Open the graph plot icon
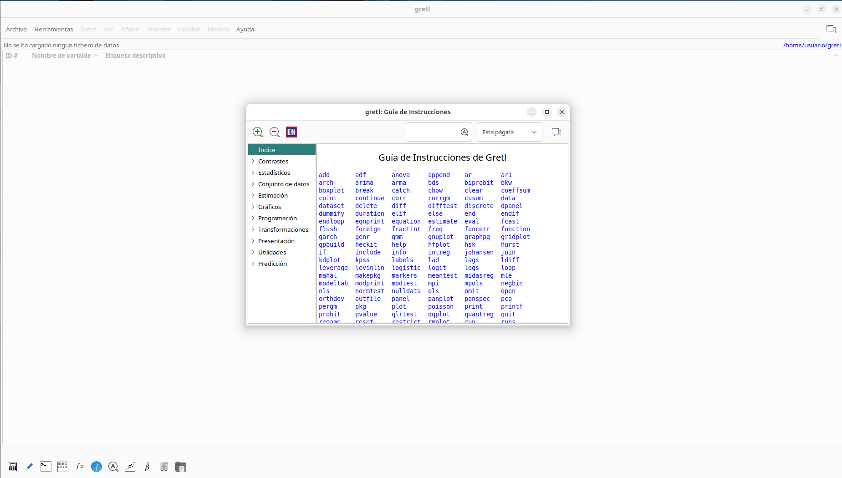Screen dimensions: 842x478 point(130,467)
